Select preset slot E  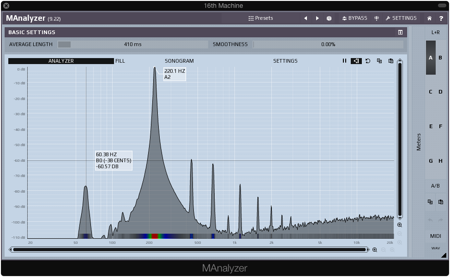pos(431,126)
